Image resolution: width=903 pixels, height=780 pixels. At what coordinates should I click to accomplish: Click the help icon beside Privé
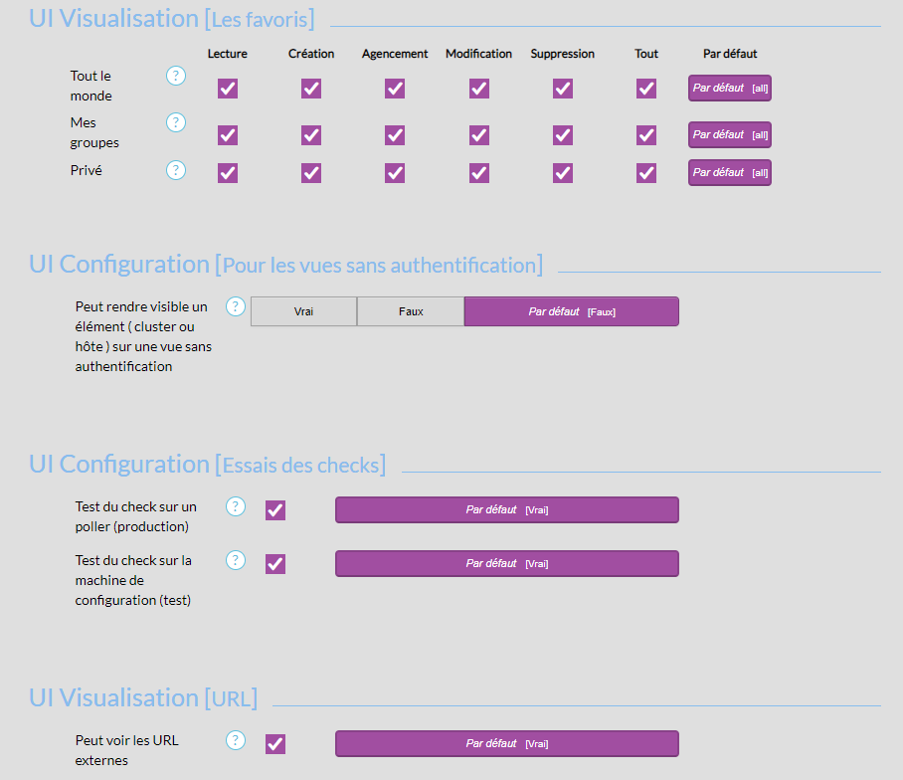coord(176,170)
